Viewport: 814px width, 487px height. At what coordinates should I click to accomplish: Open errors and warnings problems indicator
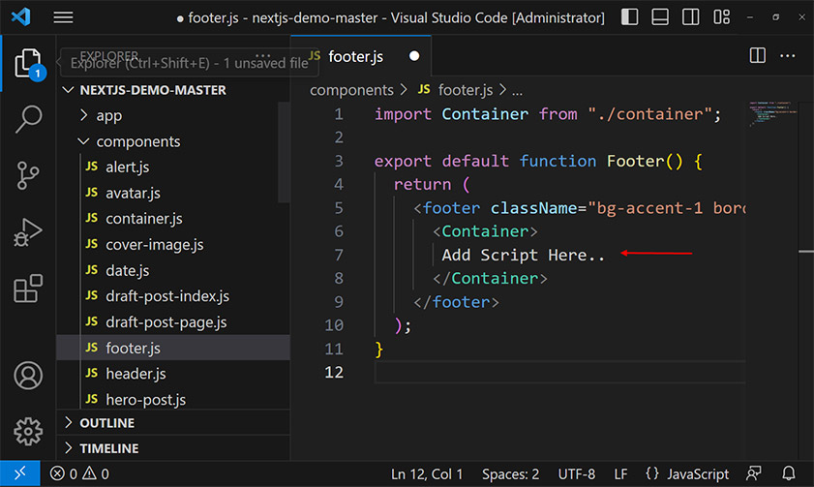(79, 473)
